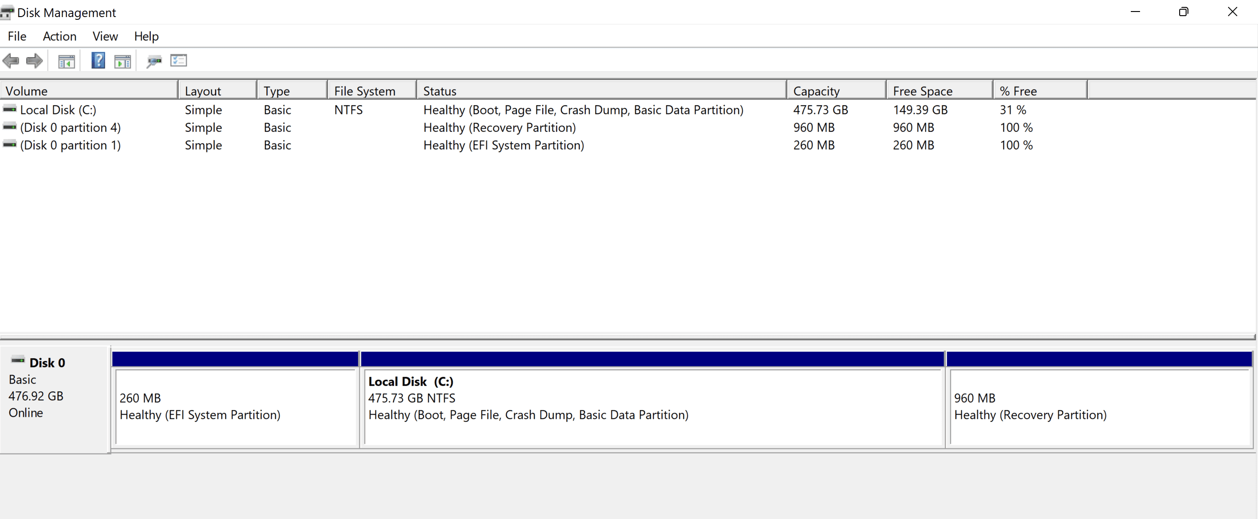This screenshot has height=519, width=1258.
Task: Select the Local Disk (C:) partition block
Action: click(x=653, y=399)
